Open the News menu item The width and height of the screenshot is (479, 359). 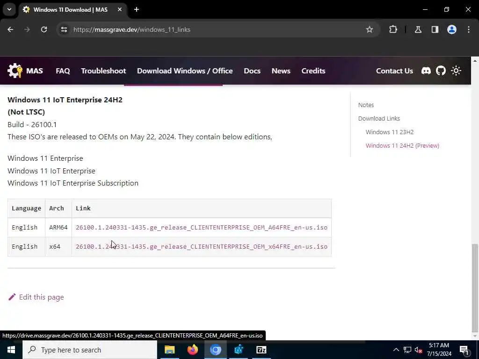pos(281,71)
